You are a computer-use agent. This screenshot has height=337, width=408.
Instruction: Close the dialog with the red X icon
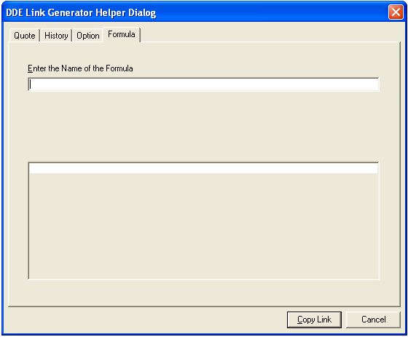[x=396, y=12]
